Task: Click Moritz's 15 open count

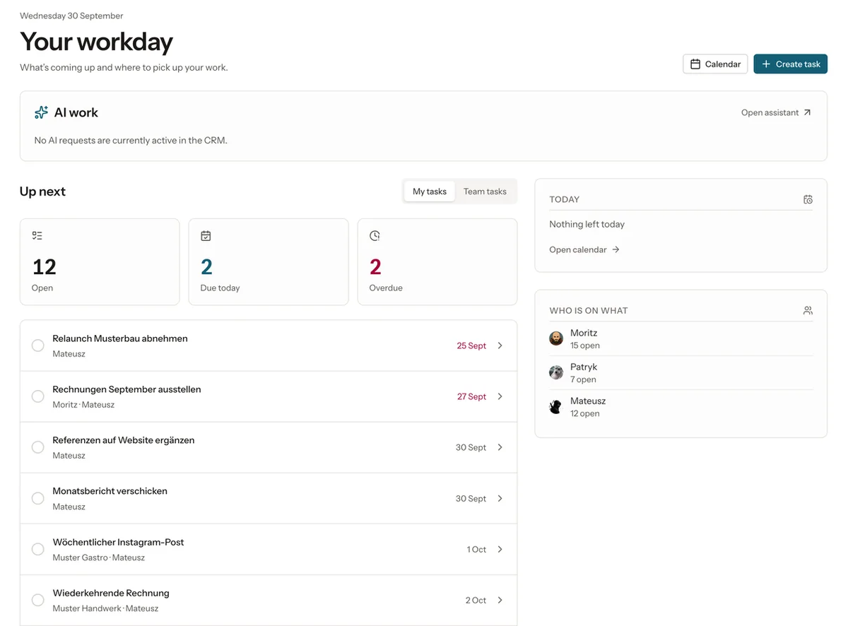Action: click(585, 346)
